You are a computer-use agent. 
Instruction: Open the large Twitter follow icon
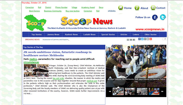[x=163, y=17]
